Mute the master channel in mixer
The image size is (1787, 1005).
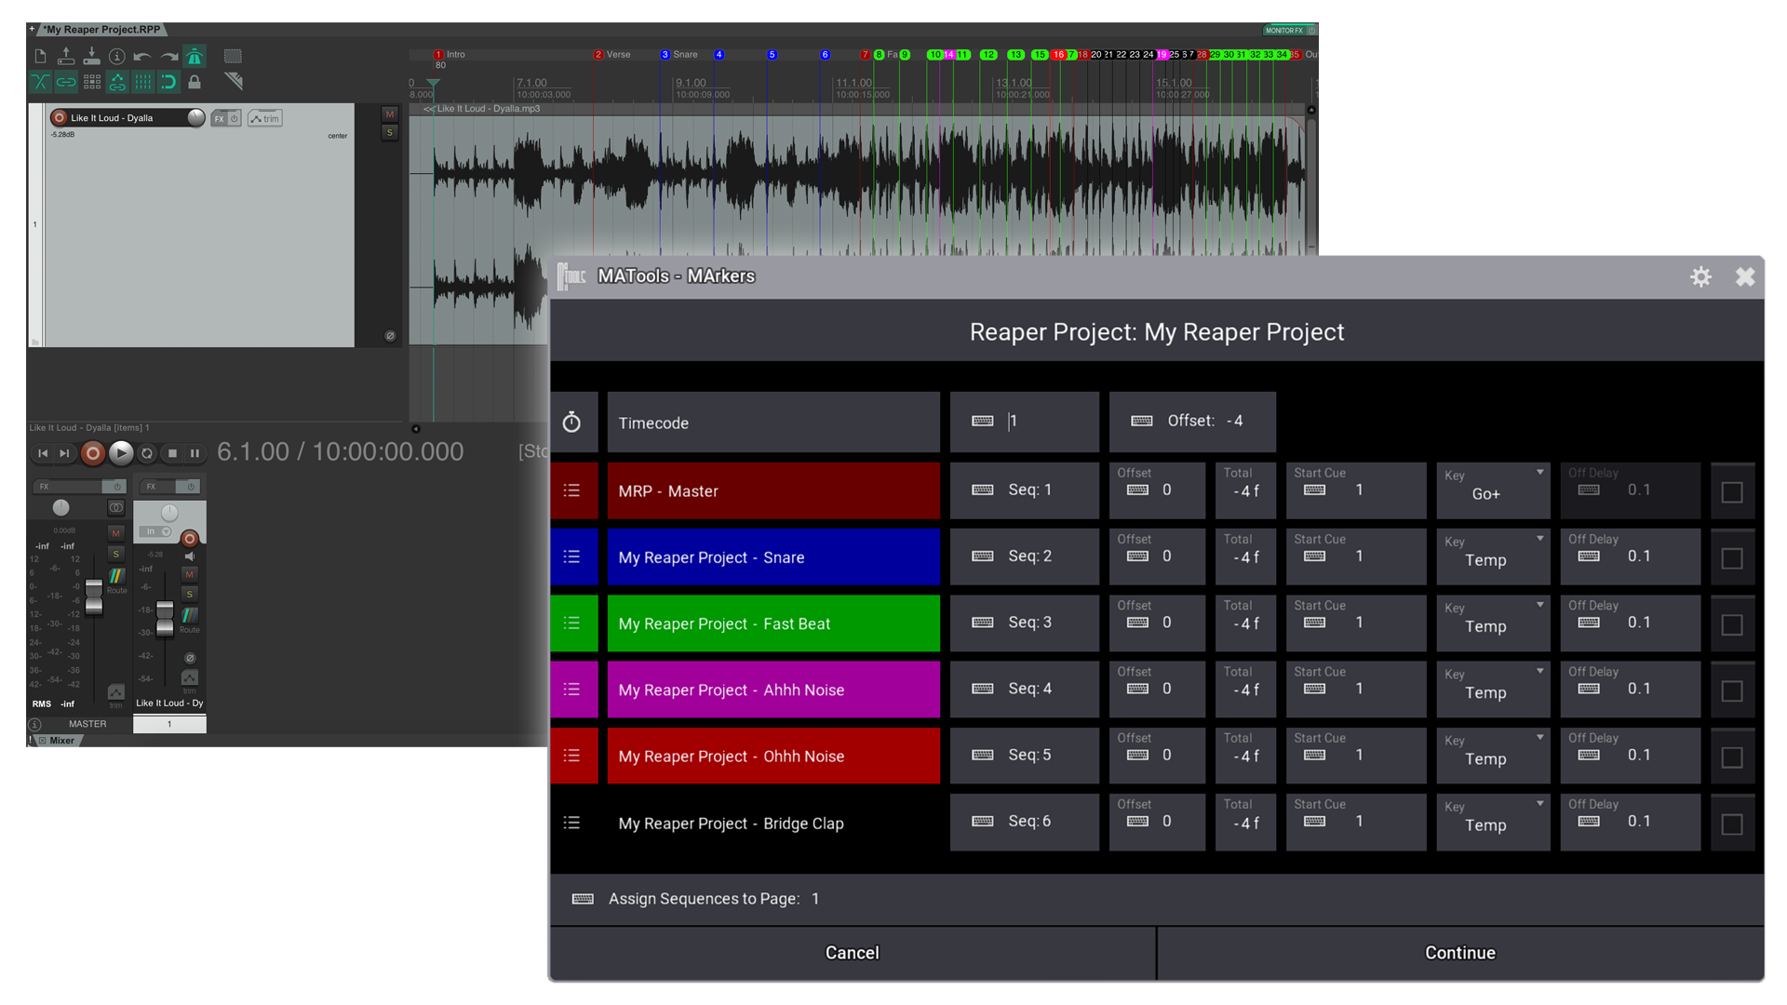[x=116, y=533]
